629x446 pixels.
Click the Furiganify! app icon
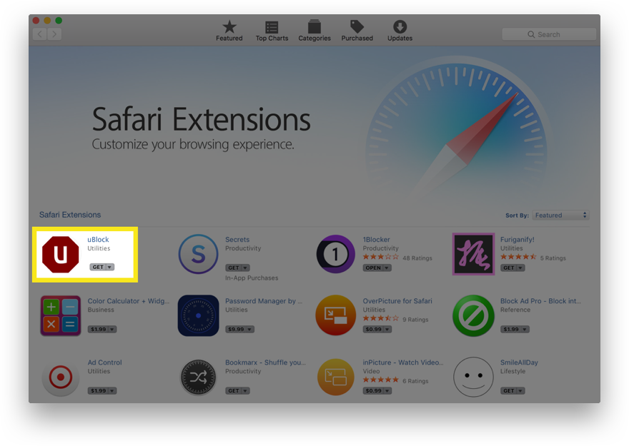click(x=473, y=254)
